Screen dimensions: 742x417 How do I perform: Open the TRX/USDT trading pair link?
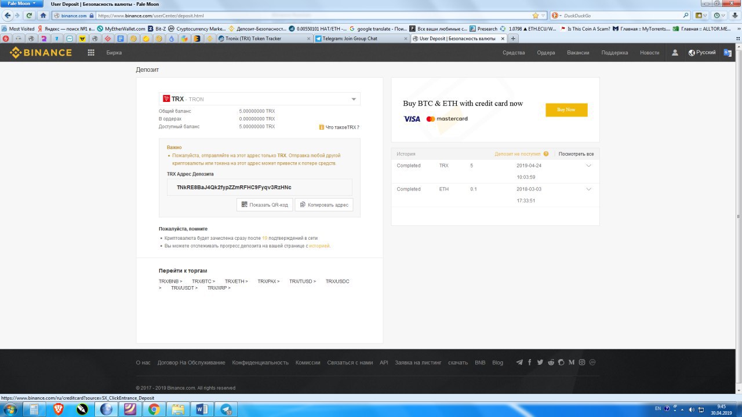pos(184,288)
